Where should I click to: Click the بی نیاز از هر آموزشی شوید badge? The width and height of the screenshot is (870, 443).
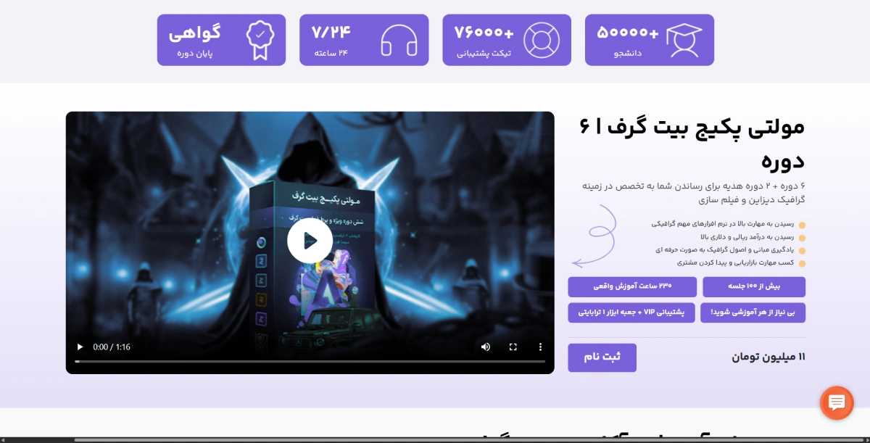pos(754,312)
